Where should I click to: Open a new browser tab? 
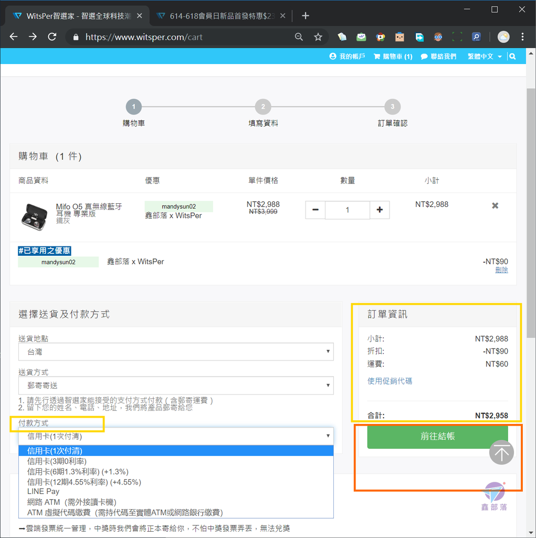click(x=306, y=16)
